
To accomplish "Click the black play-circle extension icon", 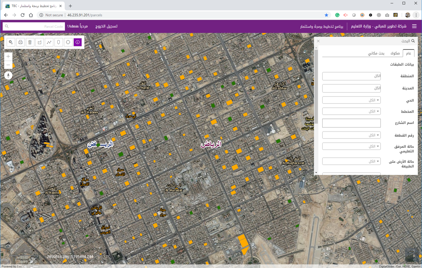I will point(370,15).
